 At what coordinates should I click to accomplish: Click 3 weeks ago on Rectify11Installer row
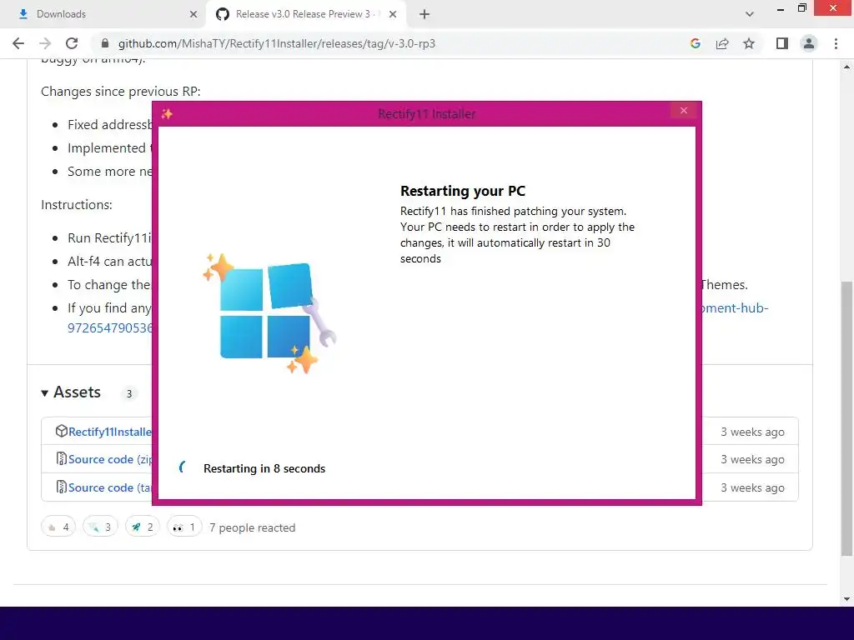(x=753, y=432)
